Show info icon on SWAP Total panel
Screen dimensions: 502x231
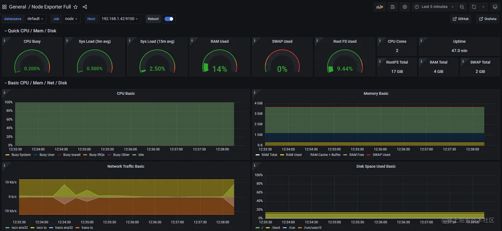[463, 61]
